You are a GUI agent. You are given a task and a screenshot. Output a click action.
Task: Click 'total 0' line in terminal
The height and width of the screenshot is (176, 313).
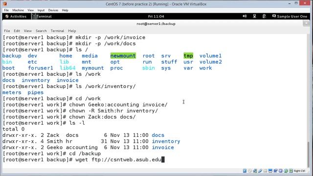coord(13,129)
